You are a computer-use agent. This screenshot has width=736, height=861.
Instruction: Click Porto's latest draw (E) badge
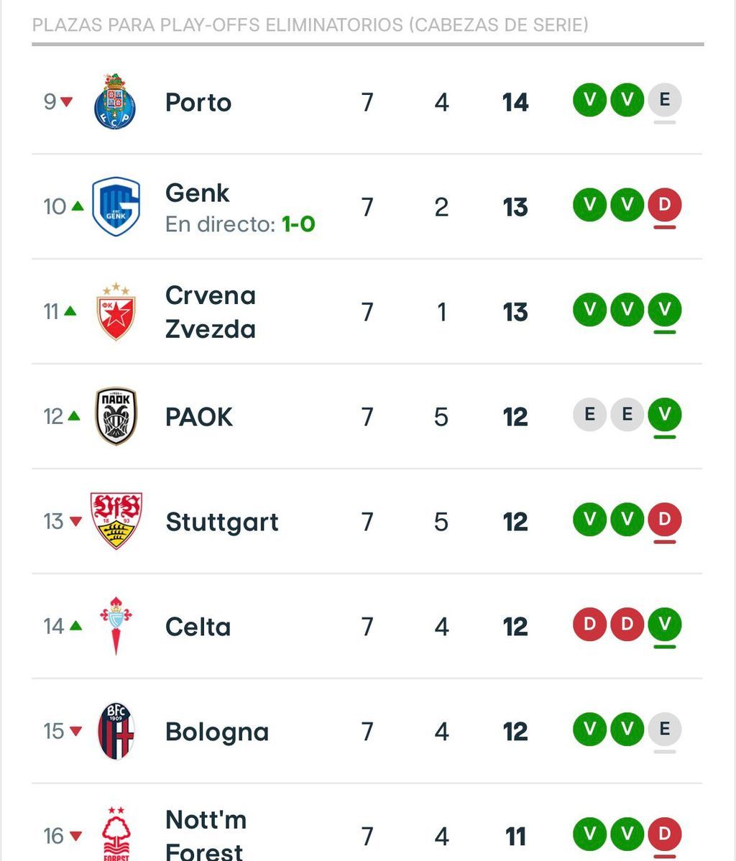click(x=664, y=100)
